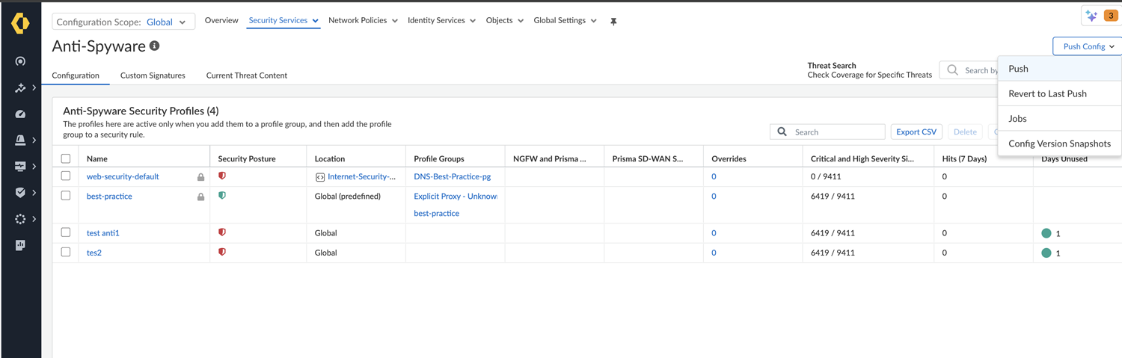The height and width of the screenshot is (358, 1122).
Task: Click the red shield on test anti1 row
Action: point(222,232)
